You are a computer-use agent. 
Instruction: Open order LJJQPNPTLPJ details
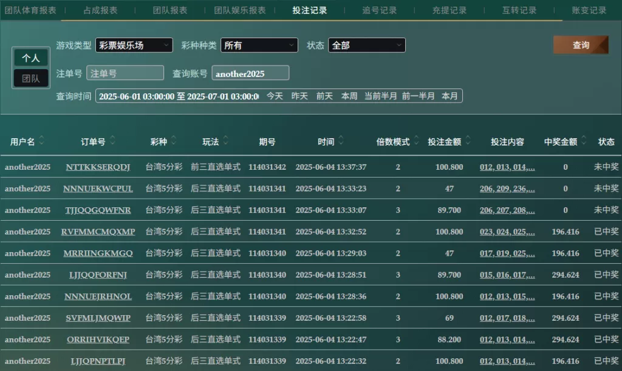click(98, 361)
